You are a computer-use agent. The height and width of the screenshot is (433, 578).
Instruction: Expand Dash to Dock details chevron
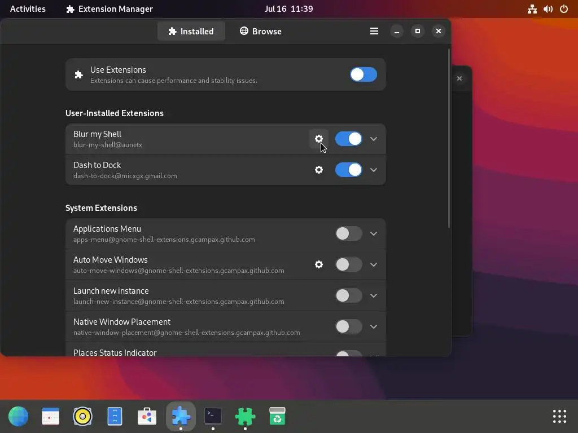374,170
